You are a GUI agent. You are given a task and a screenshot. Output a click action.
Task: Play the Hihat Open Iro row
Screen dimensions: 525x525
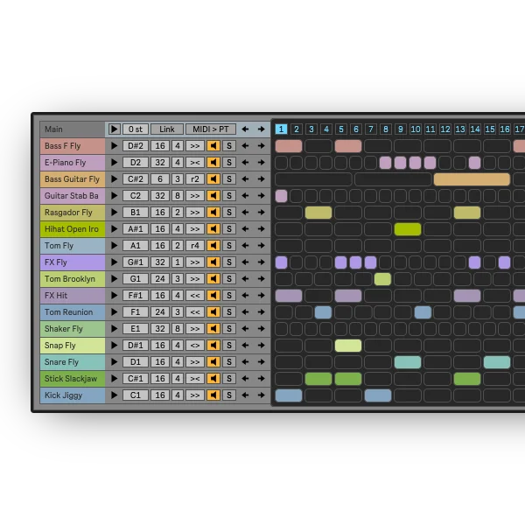pos(114,229)
